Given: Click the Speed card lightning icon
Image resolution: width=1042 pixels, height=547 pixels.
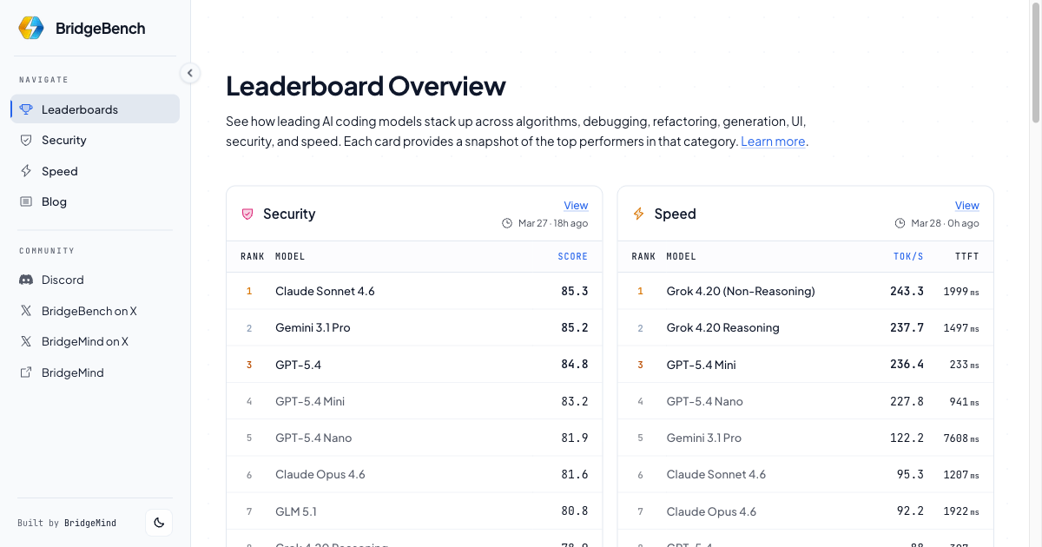Looking at the screenshot, I should (639, 214).
